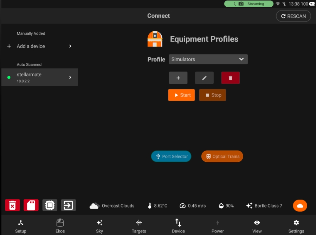Open the Sky tab

99,226
